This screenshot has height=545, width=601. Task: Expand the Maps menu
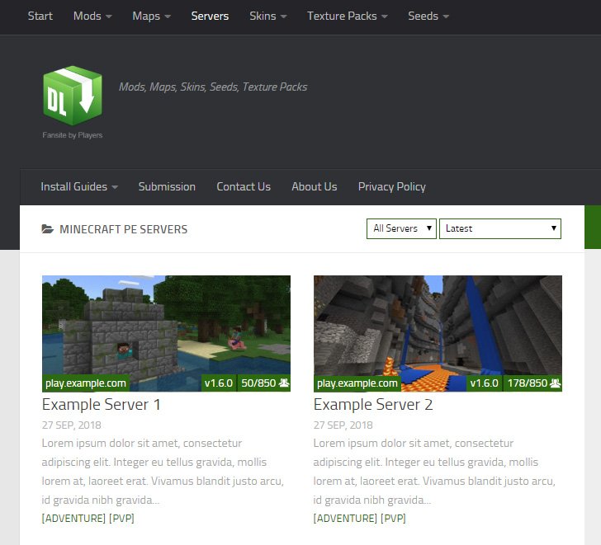click(151, 16)
